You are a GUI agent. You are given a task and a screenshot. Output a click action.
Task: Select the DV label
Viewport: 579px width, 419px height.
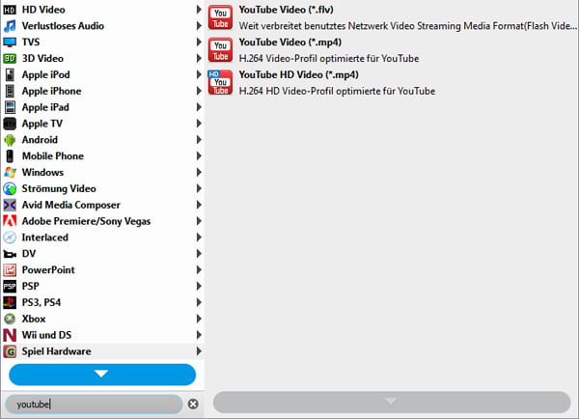coord(29,254)
